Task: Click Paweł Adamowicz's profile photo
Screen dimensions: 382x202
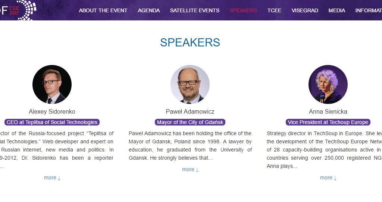Action: click(190, 84)
